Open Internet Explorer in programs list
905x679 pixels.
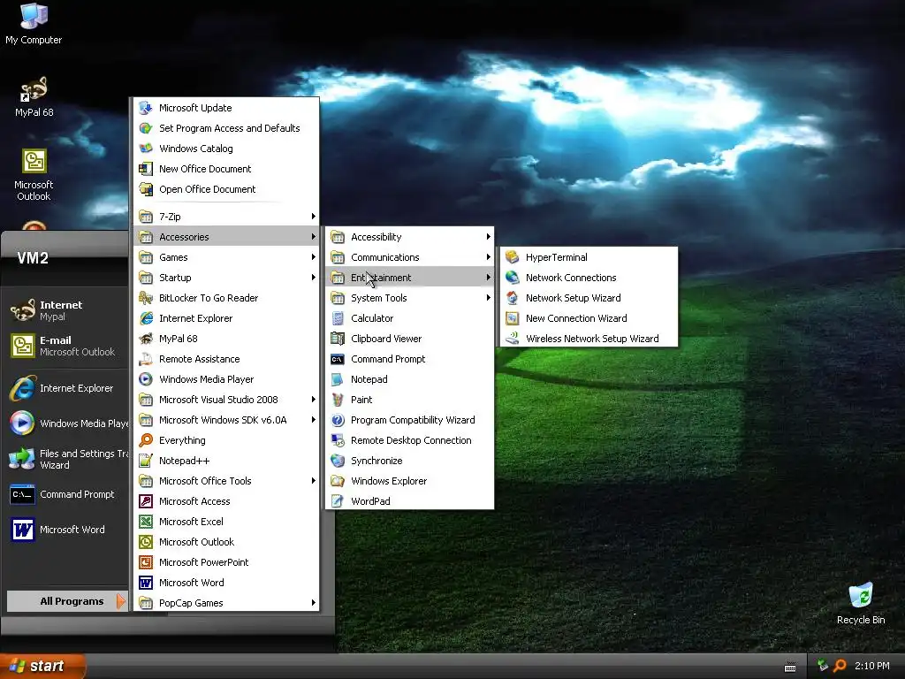coord(226,318)
